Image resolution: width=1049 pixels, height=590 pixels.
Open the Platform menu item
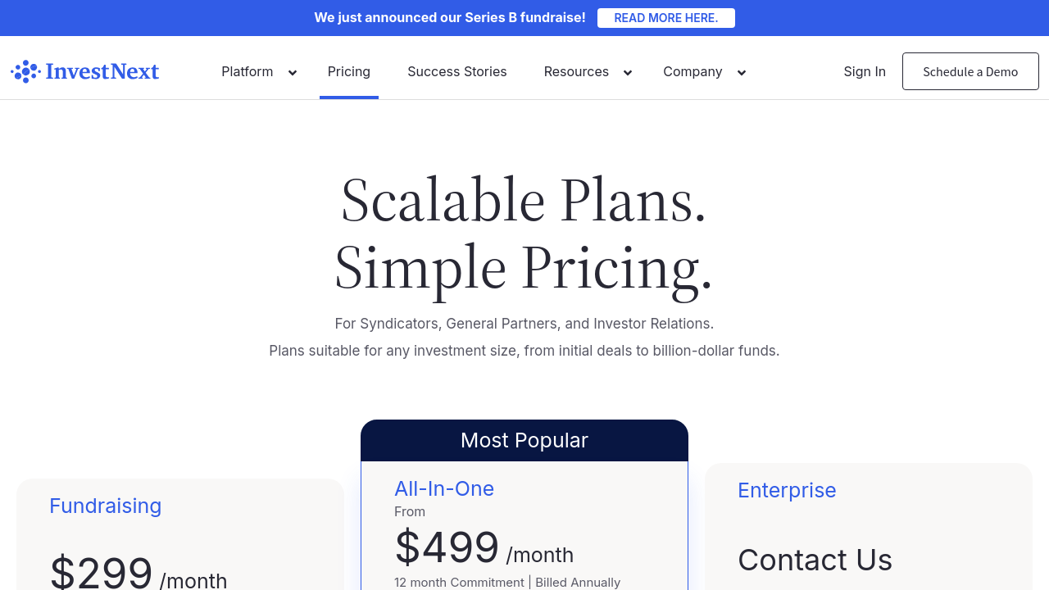tap(247, 72)
